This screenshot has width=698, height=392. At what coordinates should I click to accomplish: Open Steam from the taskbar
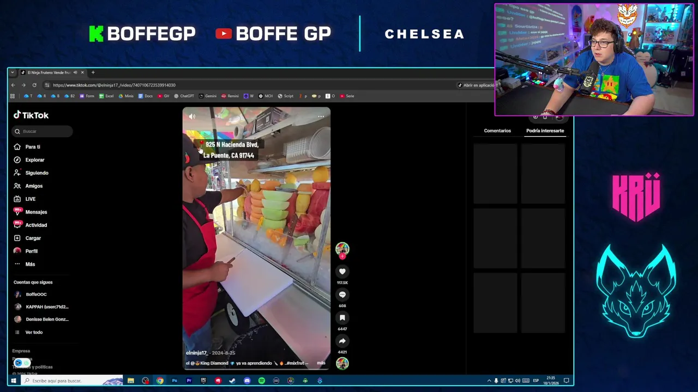click(x=233, y=381)
